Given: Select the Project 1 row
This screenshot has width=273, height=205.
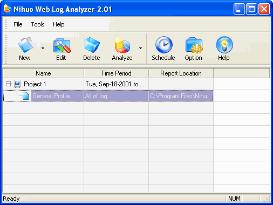Looking at the screenshot, I should coord(108,84).
